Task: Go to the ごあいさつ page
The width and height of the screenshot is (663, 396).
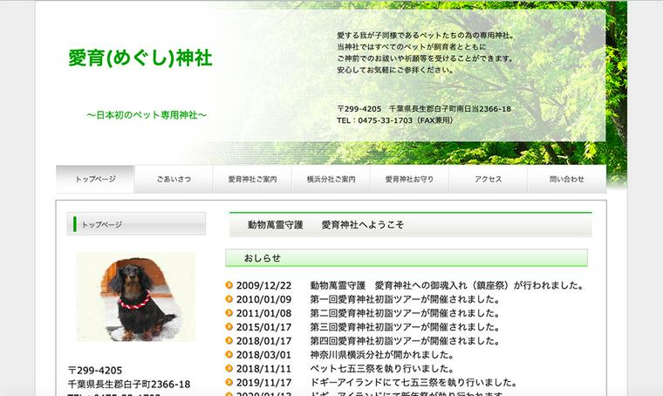Action: pyautogui.click(x=174, y=179)
